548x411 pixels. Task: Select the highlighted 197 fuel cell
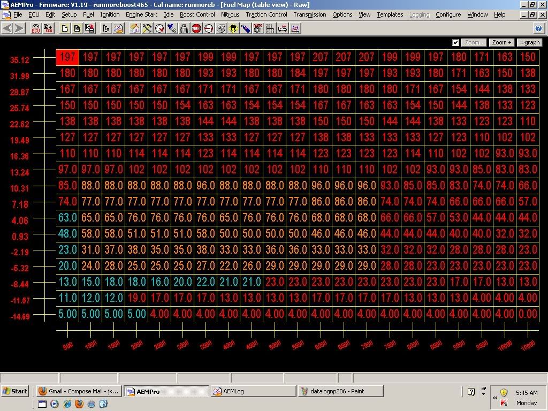(x=67, y=57)
